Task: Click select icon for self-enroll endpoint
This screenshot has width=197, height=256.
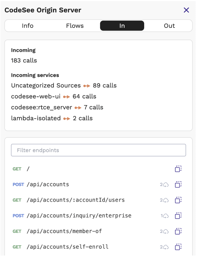Action: [x=178, y=247]
